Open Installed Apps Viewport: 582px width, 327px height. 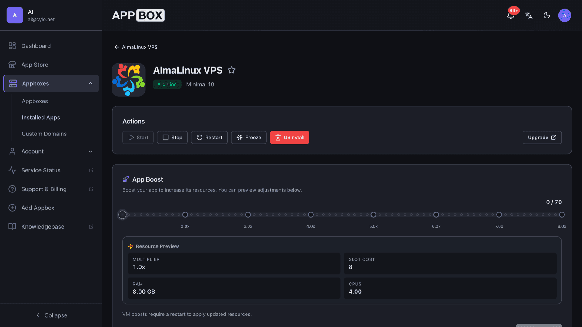click(x=41, y=118)
